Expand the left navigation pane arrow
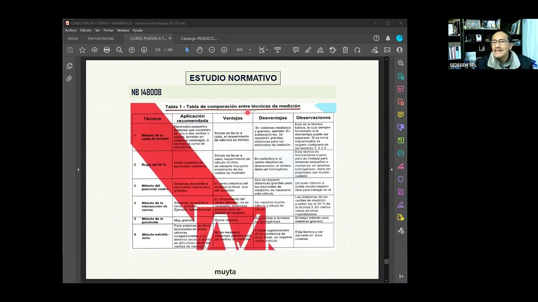This screenshot has width=538, height=302. 78,169
